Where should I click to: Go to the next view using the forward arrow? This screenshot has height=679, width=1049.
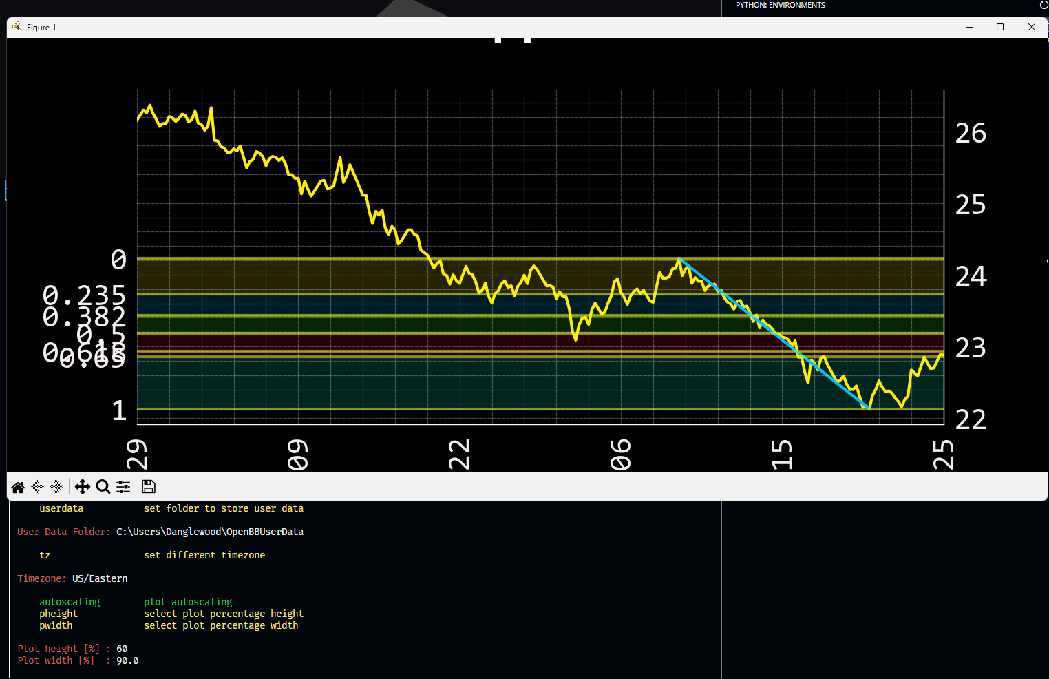click(x=56, y=487)
